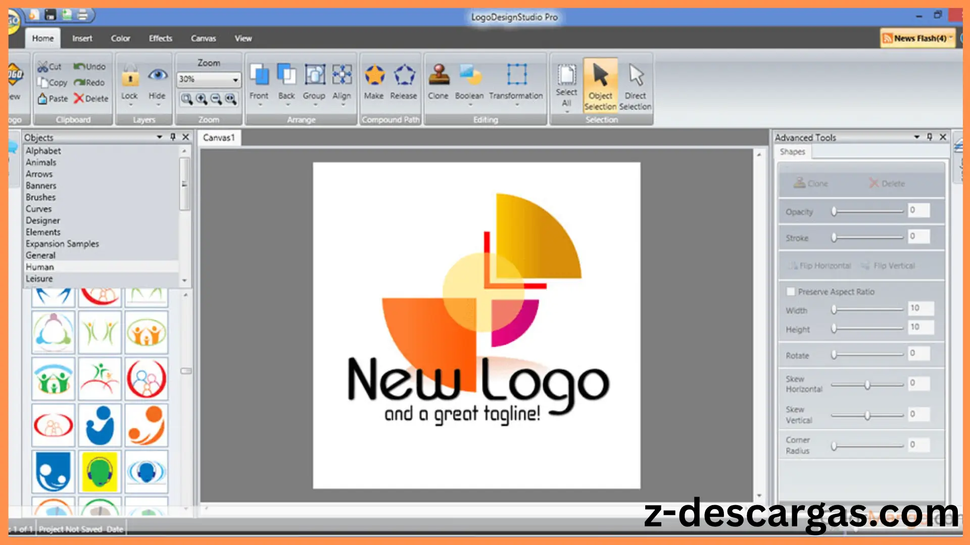This screenshot has width=970, height=545.
Task: Open the View ribbon tab
Action: 243,38
